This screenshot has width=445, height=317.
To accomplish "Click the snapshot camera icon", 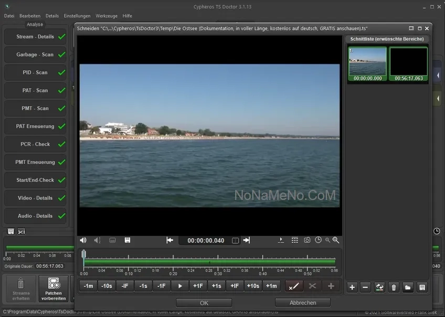I will (307, 240).
